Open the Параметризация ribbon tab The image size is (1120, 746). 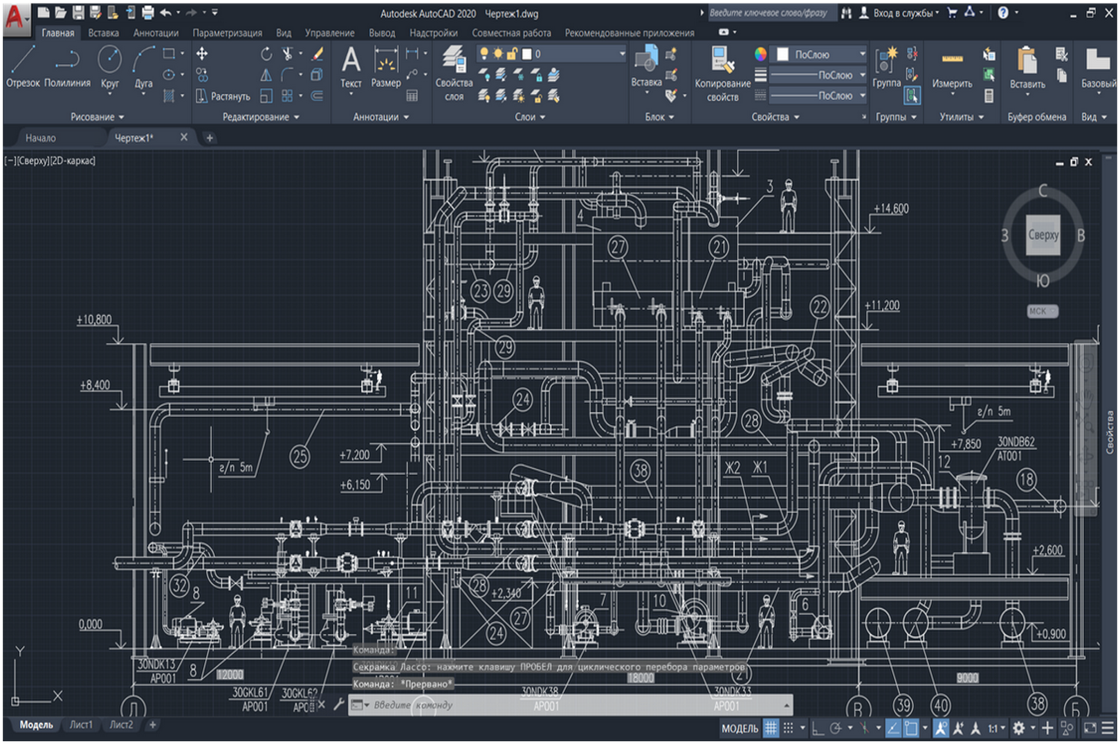227,32
